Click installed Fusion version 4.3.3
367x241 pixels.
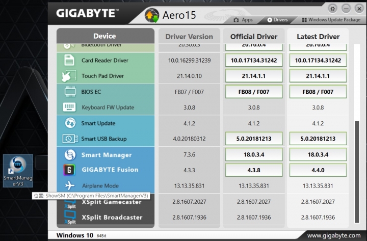pos(189,170)
